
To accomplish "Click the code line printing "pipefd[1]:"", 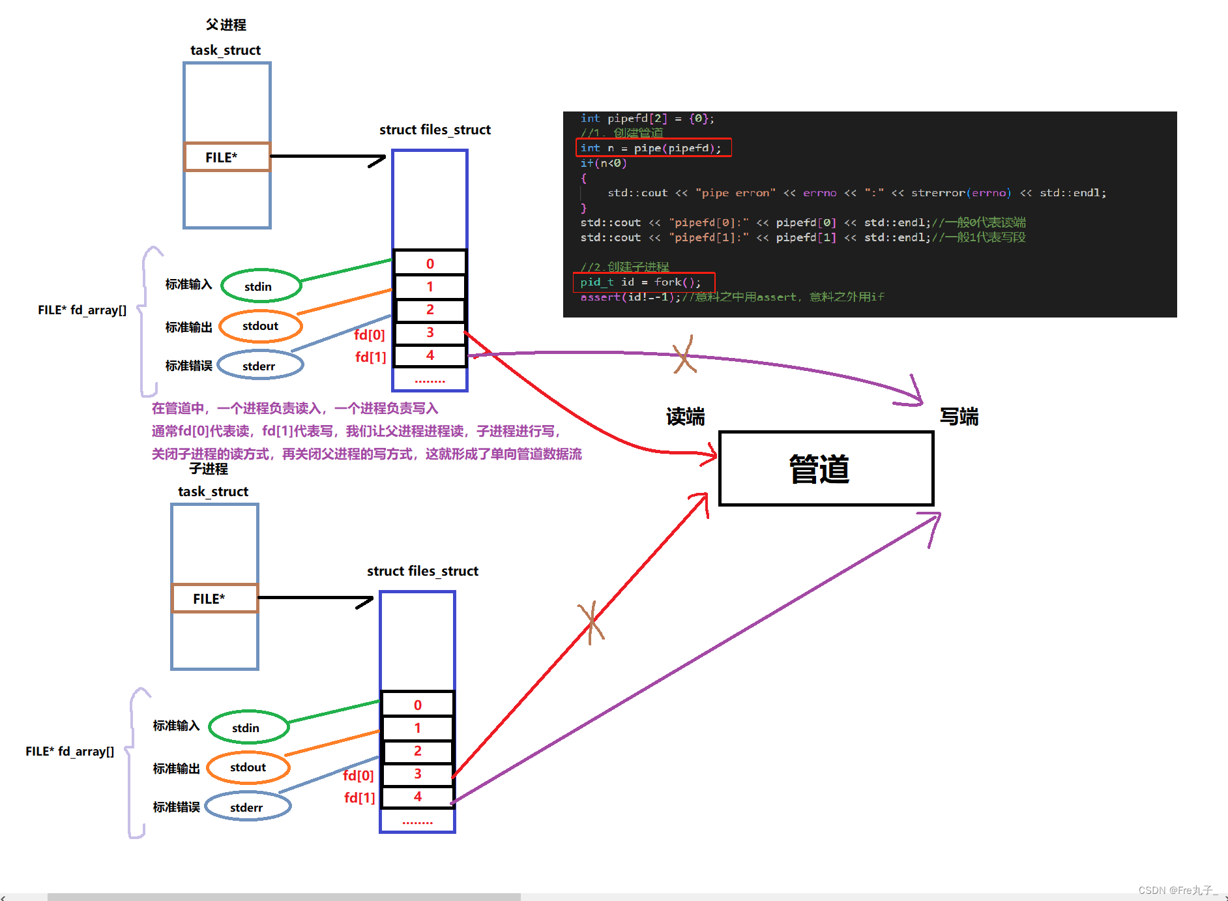I will pos(803,237).
